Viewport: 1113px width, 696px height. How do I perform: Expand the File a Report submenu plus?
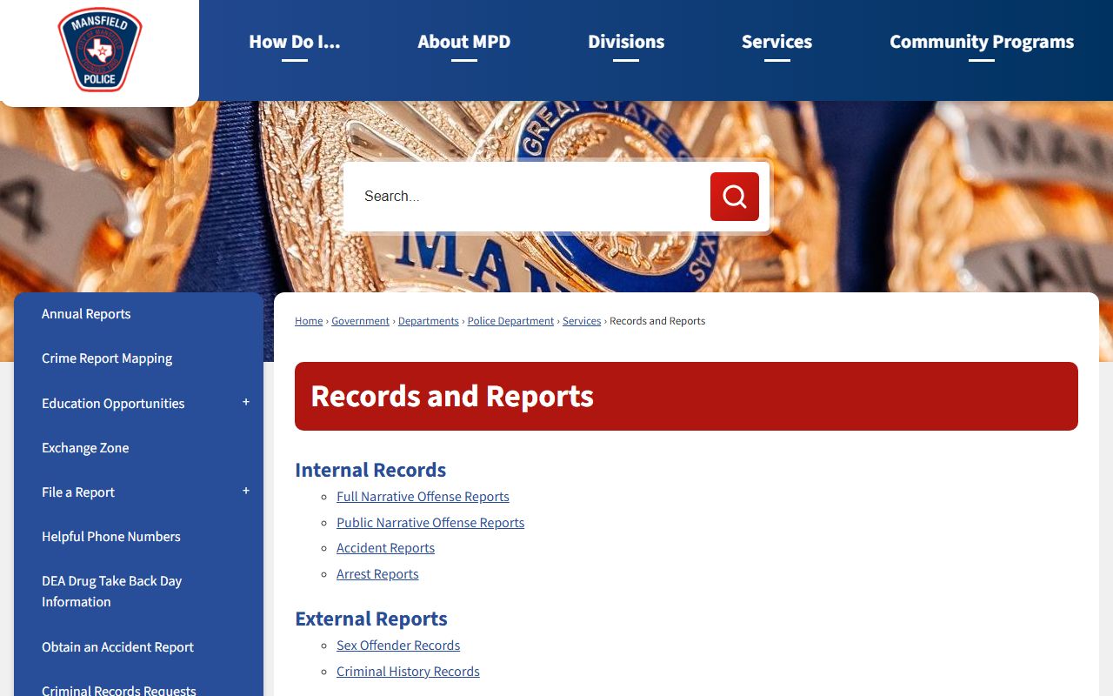pos(246,491)
